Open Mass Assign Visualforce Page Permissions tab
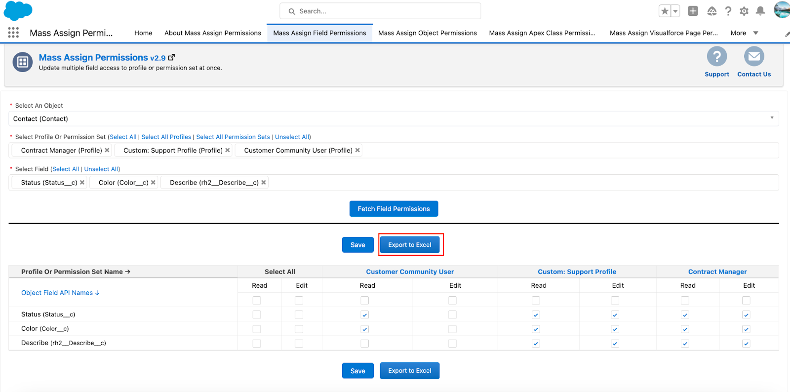790x392 pixels. click(x=664, y=33)
